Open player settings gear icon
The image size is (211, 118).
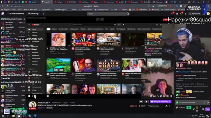151,96
